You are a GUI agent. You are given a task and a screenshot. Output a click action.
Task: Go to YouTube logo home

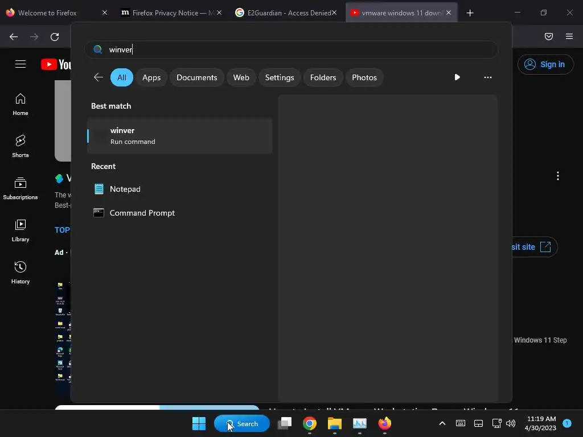coord(56,64)
